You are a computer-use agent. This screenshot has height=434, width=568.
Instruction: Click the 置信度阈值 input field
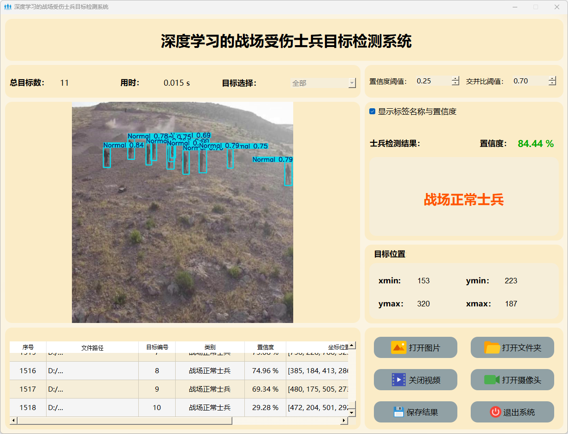click(432, 81)
